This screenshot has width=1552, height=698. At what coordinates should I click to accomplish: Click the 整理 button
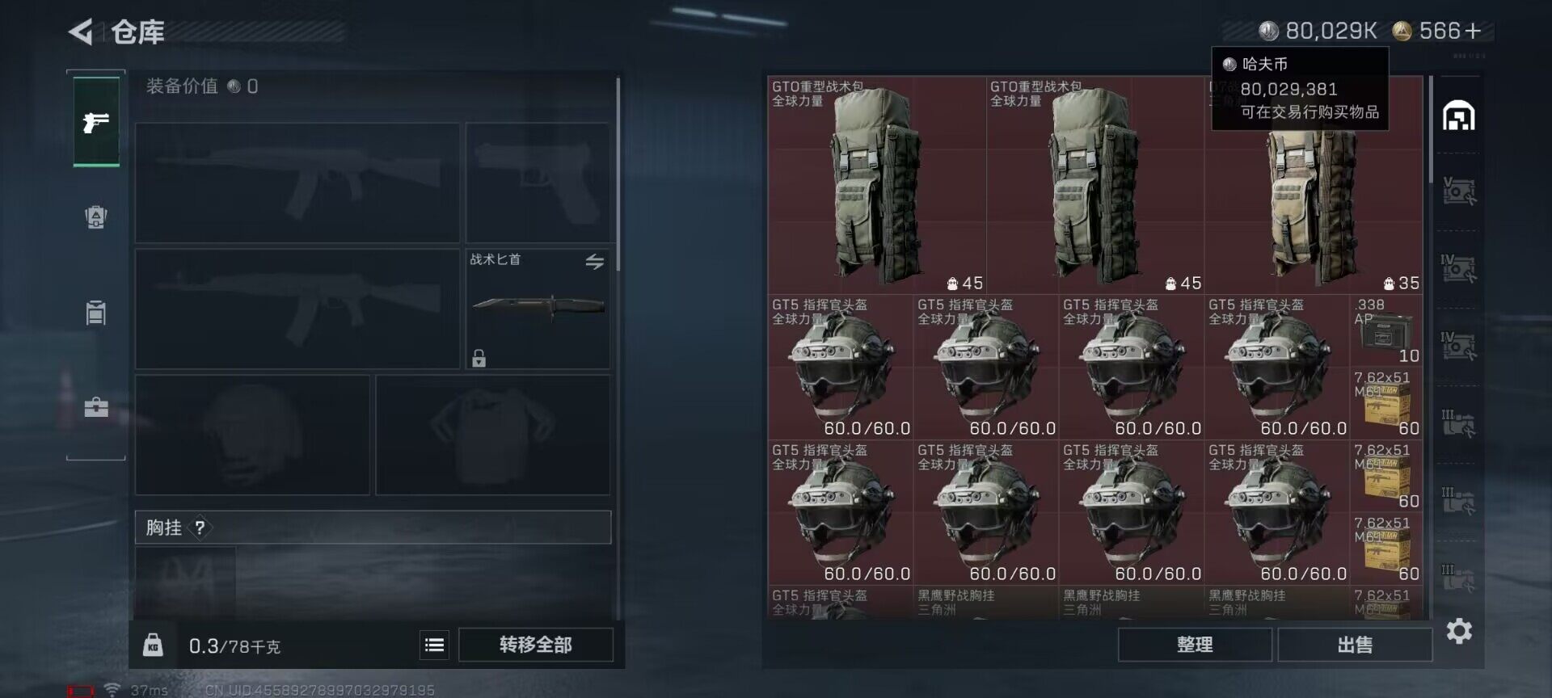(1195, 645)
